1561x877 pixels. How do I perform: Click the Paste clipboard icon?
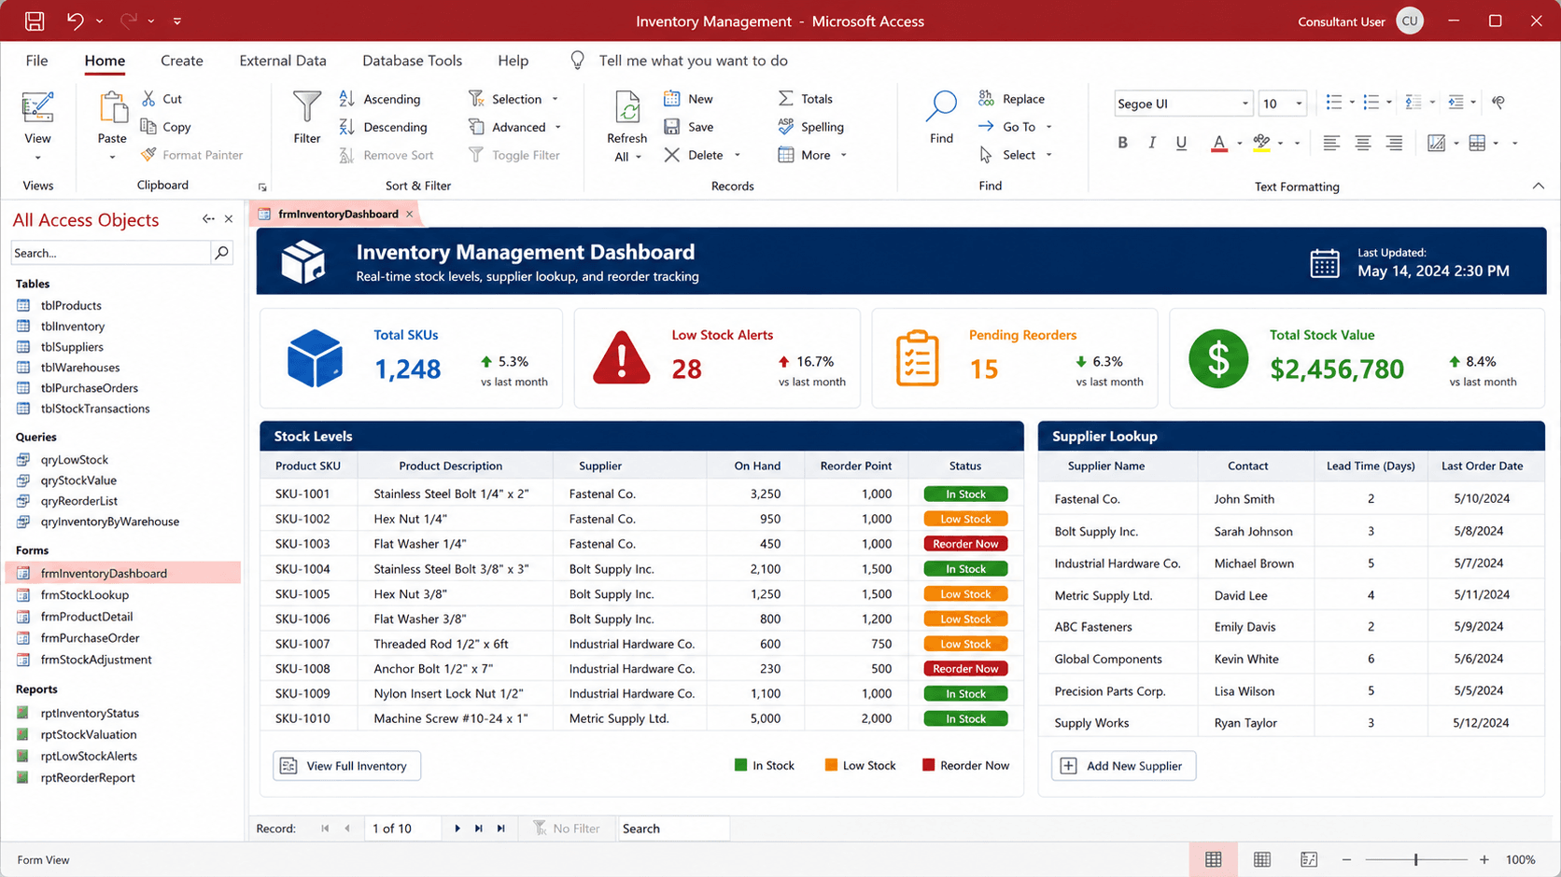click(x=112, y=107)
